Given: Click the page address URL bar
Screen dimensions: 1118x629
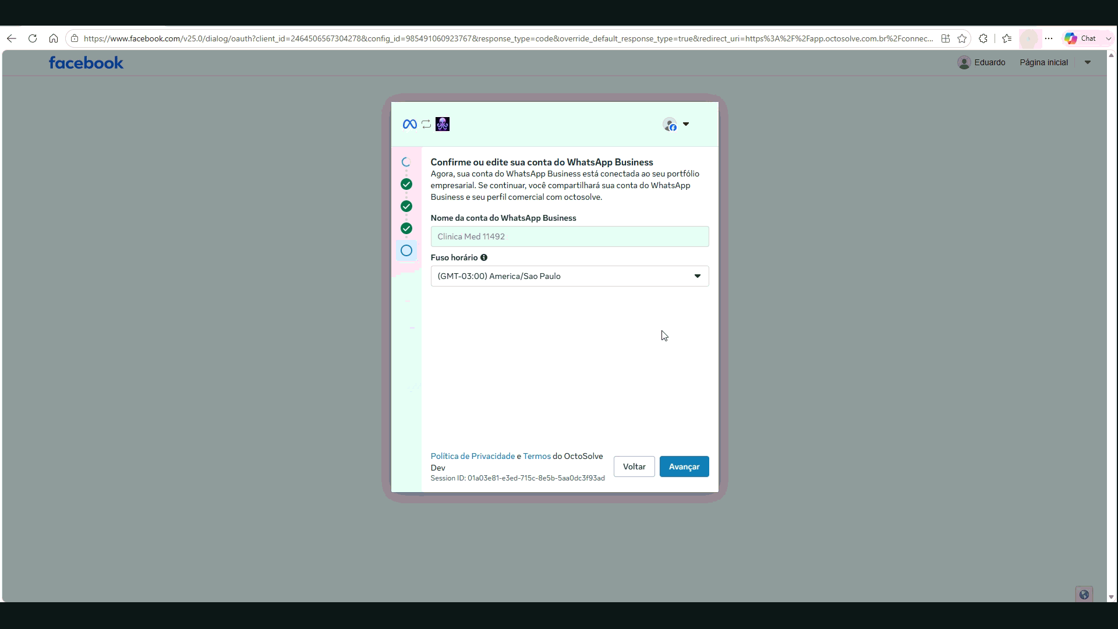Looking at the screenshot, I should point(508,38).
